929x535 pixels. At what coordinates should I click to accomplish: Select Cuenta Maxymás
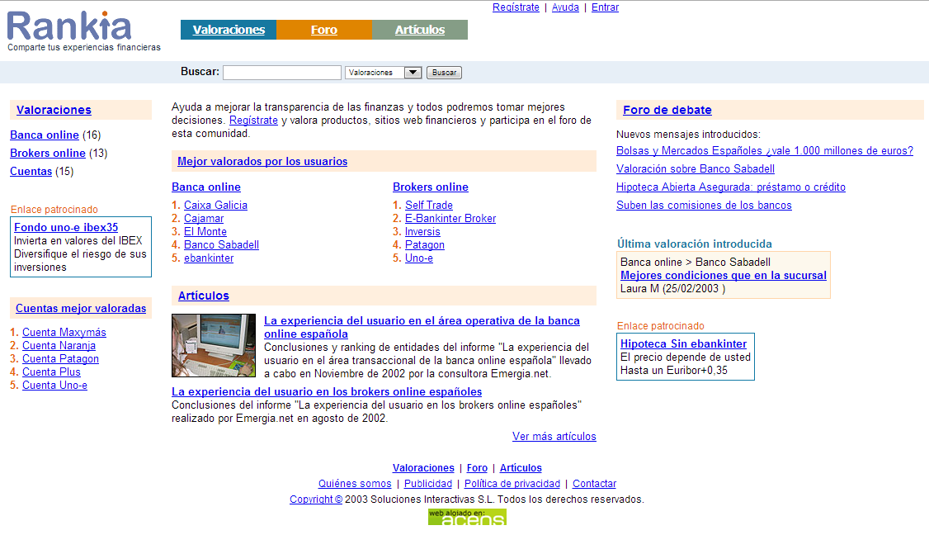point(64,332)
